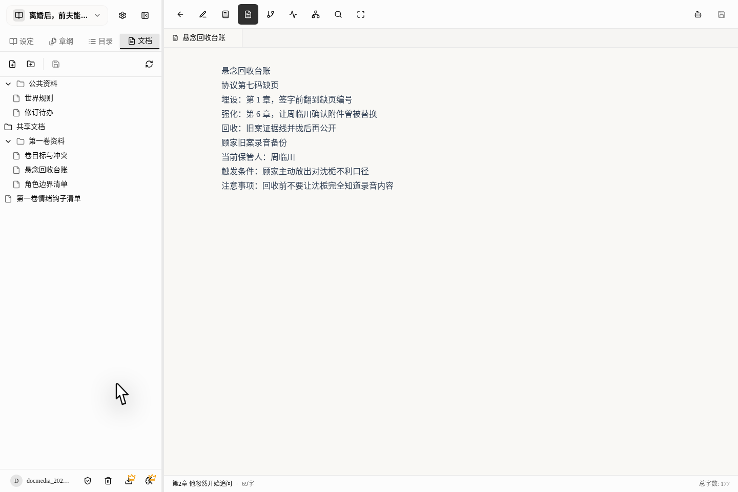
Task: Toggle the sidebar collapse panel button
Action: coord(145,15)
